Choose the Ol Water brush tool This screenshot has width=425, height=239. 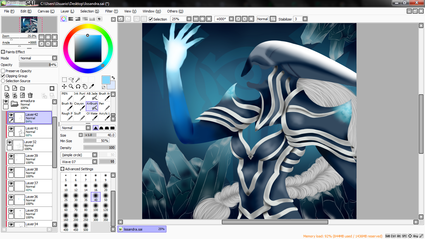(92, 116)
